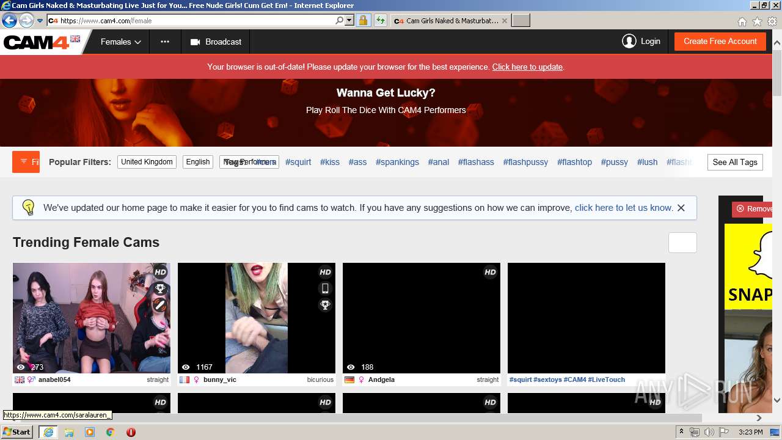This screenshot has height=440, width=782.
Task: Select the Cam Girls browser tab
Action: (x=451, y=21)
